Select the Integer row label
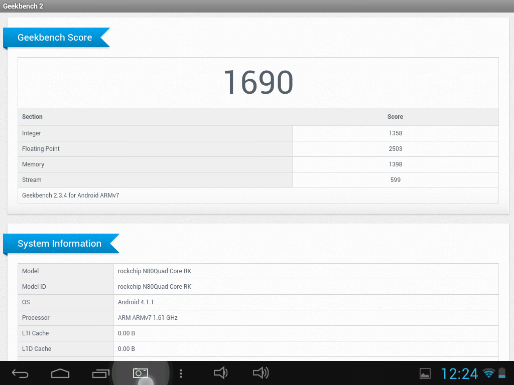The image size is (514, 385). (32, 133)
